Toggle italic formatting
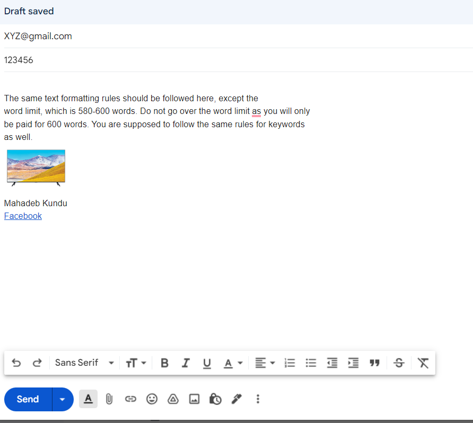473x423 pixels. tap(186, 363)
